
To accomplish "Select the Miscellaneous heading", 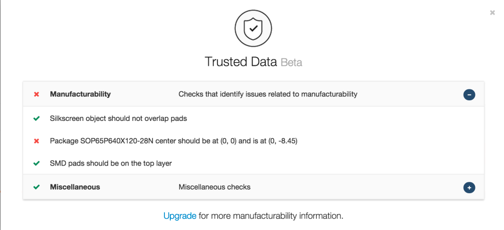I will 75,187.
